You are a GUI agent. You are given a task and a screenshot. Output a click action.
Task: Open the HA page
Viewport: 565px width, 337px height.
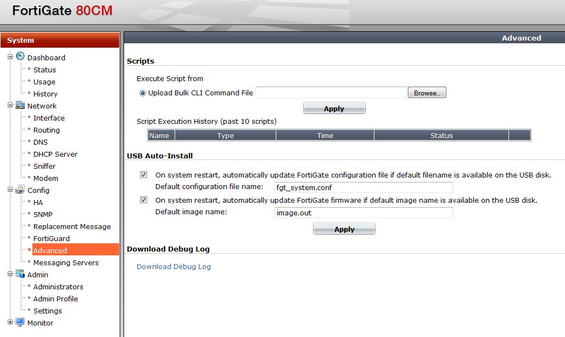(x=38, y=203)
